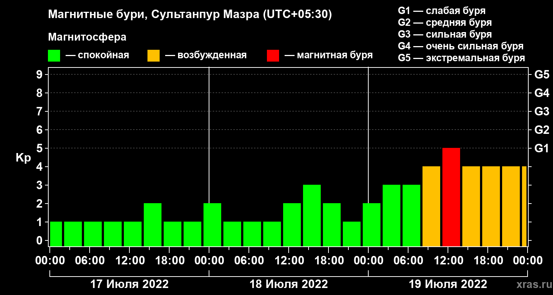Click the green Kp 3 bar on 18 Июля
The image size is (553, 295).
click(312, 215)
